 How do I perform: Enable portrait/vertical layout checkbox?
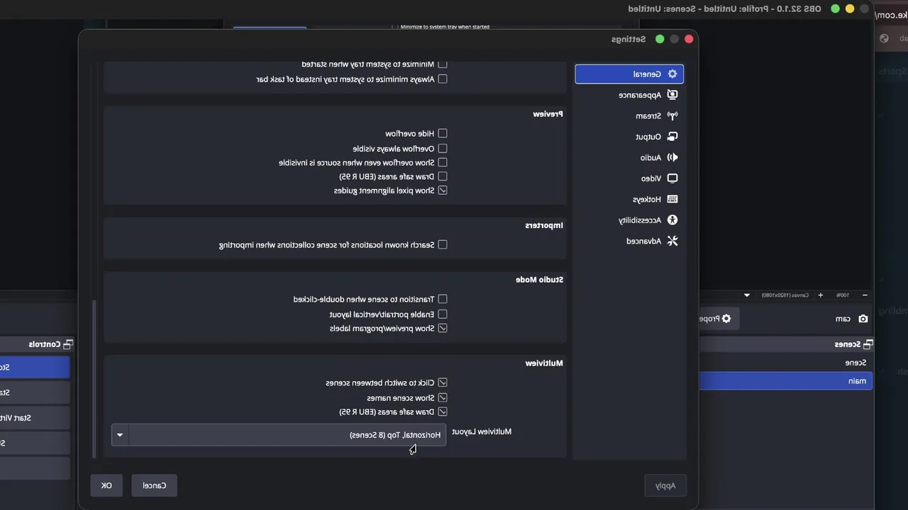coord(443,314)
